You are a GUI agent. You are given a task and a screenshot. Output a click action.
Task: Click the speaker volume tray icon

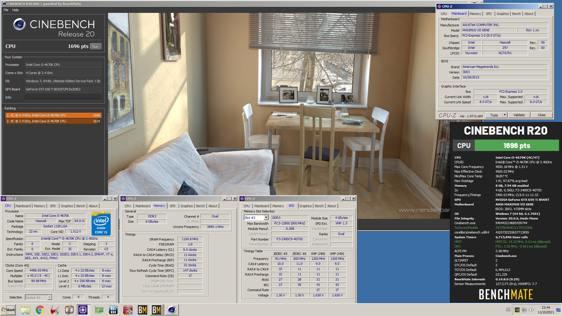point(531,310)
